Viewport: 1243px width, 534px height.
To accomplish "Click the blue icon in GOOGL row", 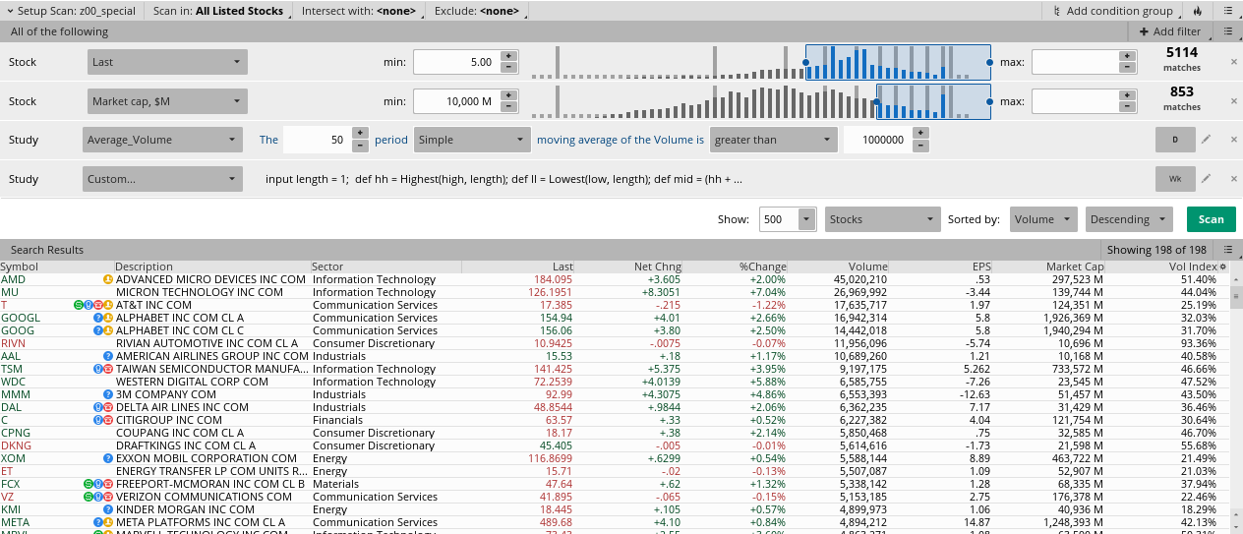I will pyautogui.click(x=98, y=318).
